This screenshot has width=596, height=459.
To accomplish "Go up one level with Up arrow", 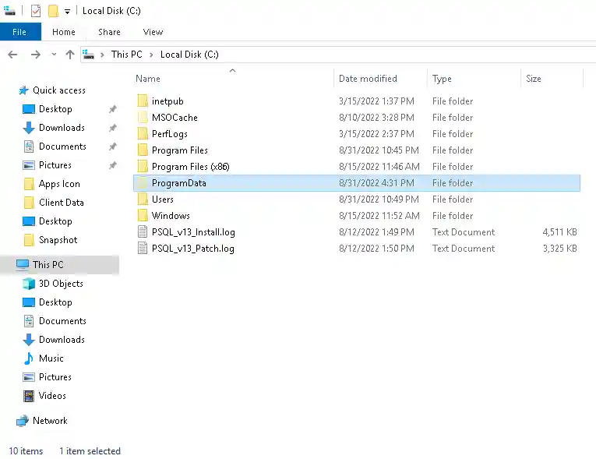I will (x=70, y=55).
